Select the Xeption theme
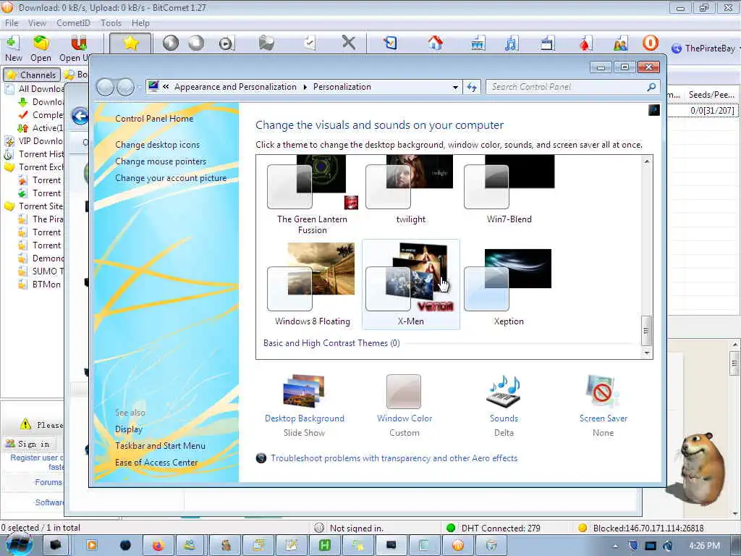The height and width of the screenshot is (556, 741). pos(509,285)
